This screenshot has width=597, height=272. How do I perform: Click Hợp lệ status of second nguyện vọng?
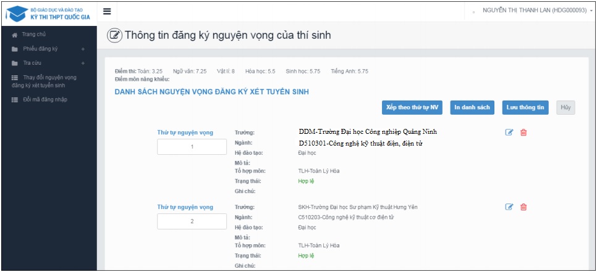(x=306, y=256)
